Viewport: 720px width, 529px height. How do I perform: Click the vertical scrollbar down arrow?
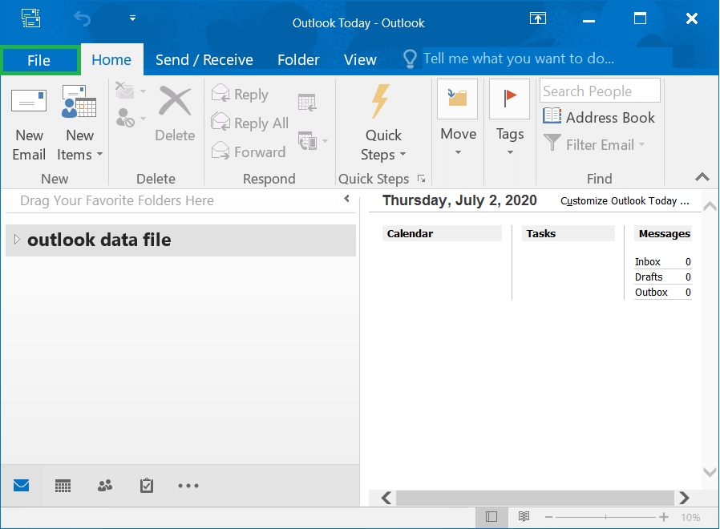coord(710,472)
